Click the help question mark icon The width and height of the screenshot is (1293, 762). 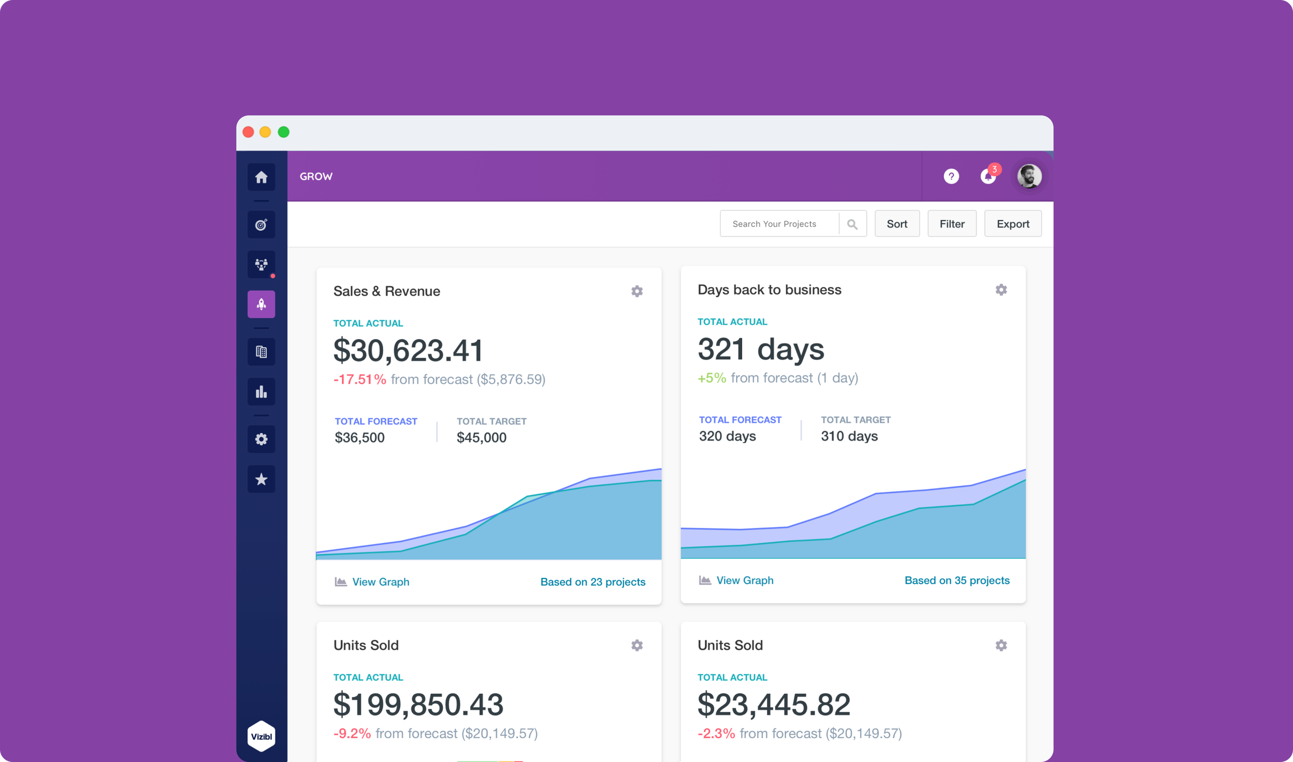(x=951, y=176)
